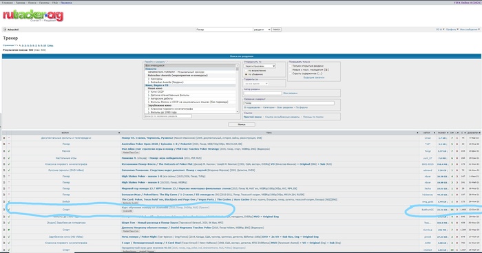The image size is (482, 253).
Task: Select 'по убыванию' sort order radio
Action: point(246,74)
